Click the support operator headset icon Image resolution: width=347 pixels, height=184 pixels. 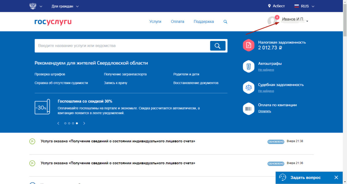tap(283, 177)
